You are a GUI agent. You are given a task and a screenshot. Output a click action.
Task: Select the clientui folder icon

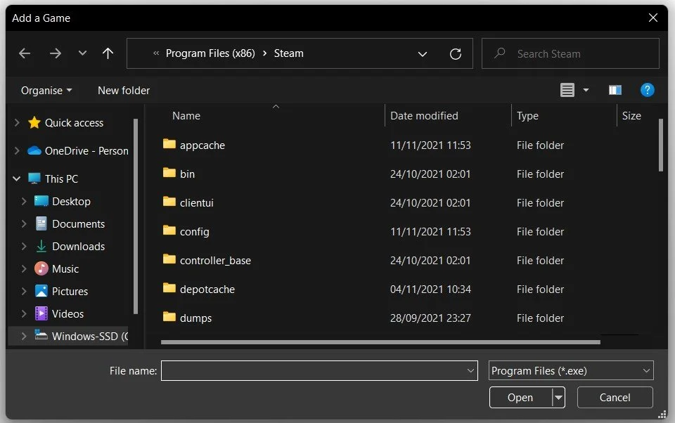pos(169,202)
